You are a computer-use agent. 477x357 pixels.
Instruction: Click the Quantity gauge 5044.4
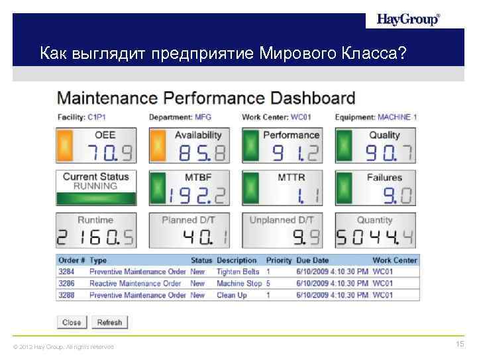(376, 231)
